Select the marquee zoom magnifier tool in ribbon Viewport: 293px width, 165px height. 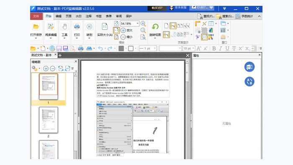click(143, 30)
